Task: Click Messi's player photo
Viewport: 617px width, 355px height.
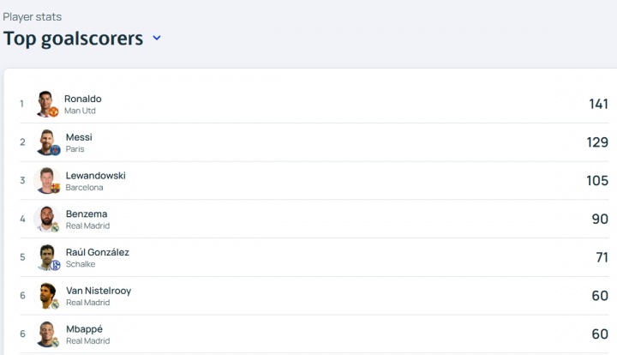Action: pos(46,141)
